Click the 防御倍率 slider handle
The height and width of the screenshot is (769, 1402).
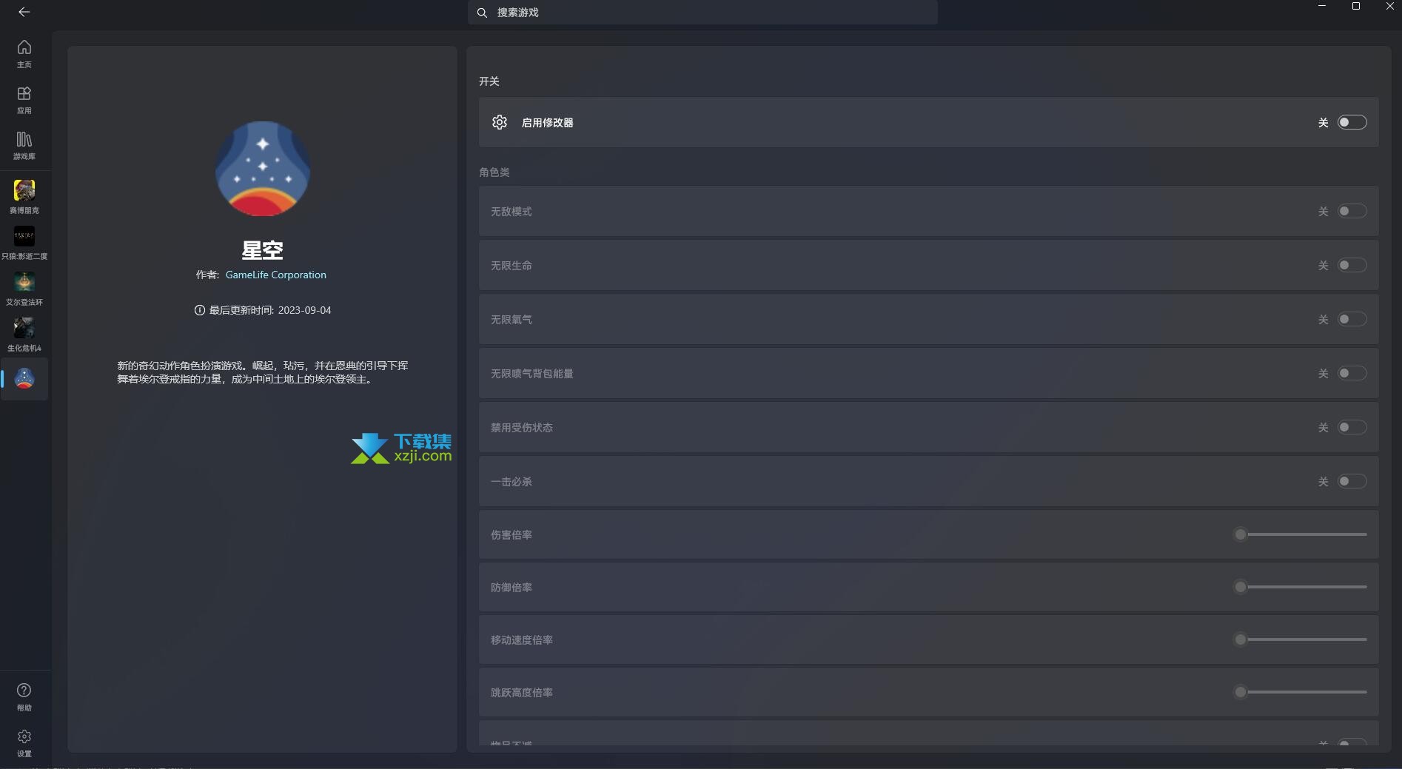1241,587
